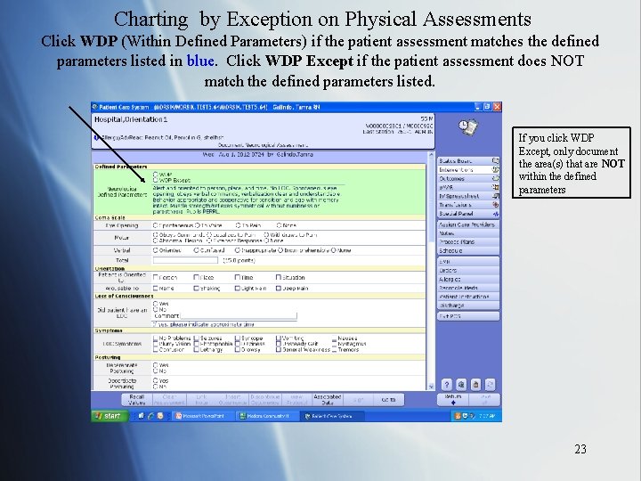Check the Seizures symptom checkbox
The width and height of the screenshot is (641, 481).
[196, 338]
